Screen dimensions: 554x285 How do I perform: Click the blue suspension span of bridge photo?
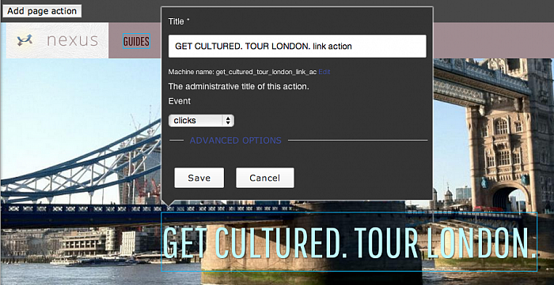tap(82, 166)
